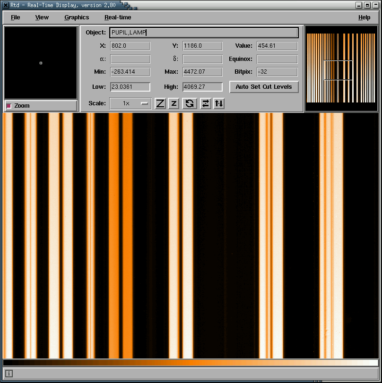Open the Scale 1x dropdown

(130, 103)
